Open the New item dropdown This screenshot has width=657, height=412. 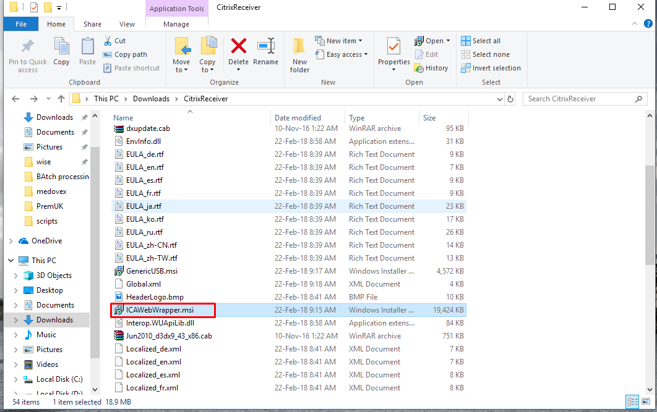coord(339,41)
